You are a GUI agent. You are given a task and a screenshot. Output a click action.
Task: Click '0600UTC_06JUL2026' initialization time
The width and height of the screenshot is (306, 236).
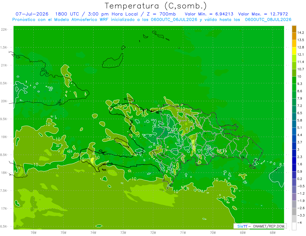(x=174, y=20)
